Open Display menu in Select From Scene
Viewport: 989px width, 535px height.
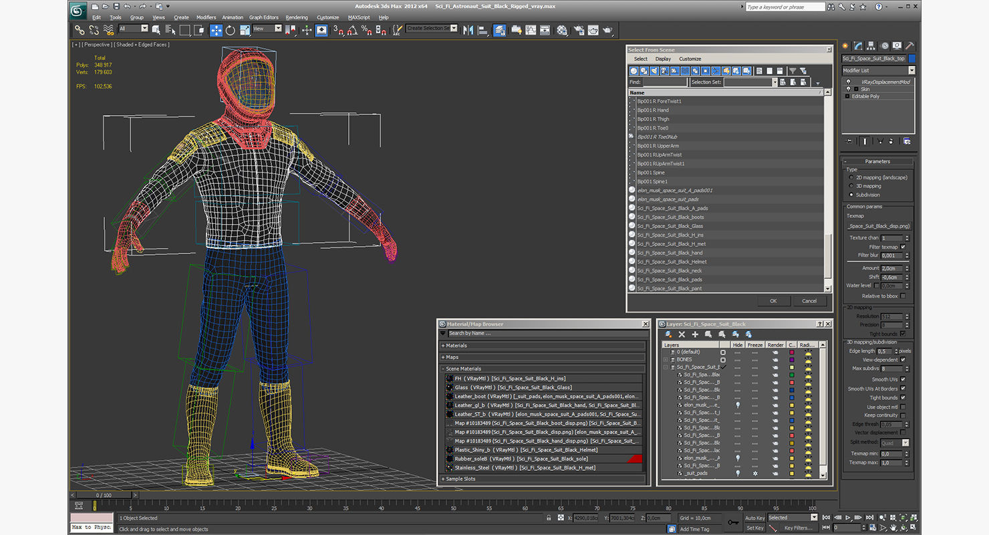(663, 59)
